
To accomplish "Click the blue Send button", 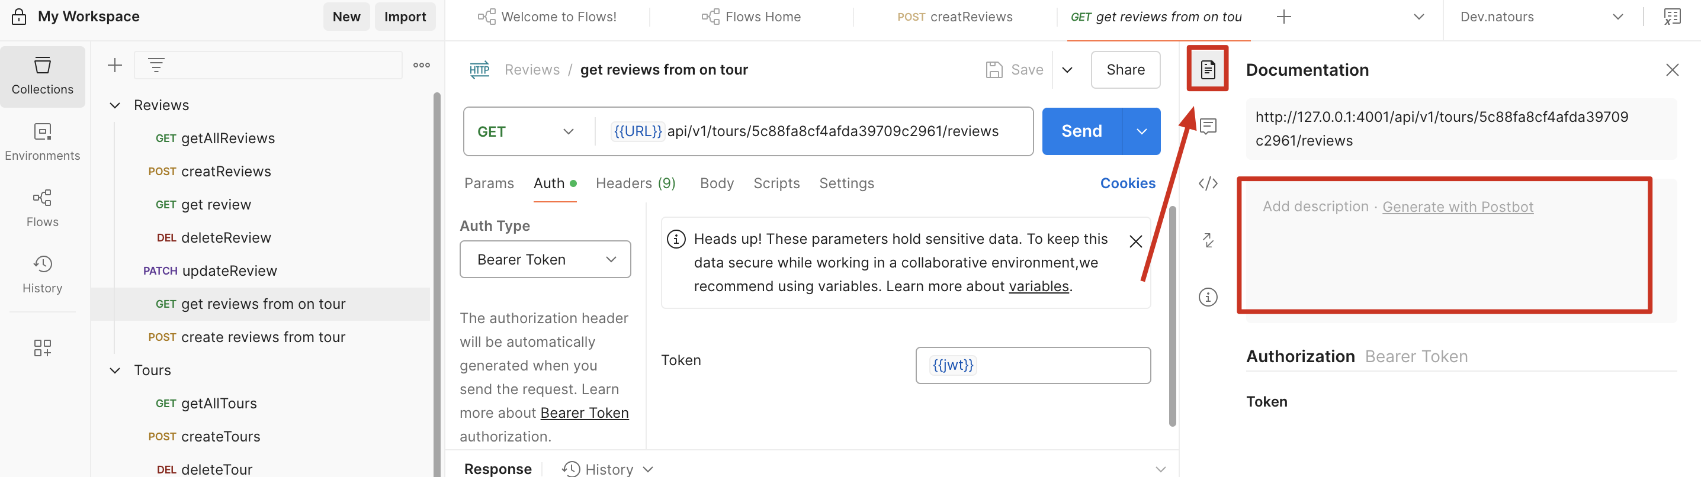I will 1081,131.
